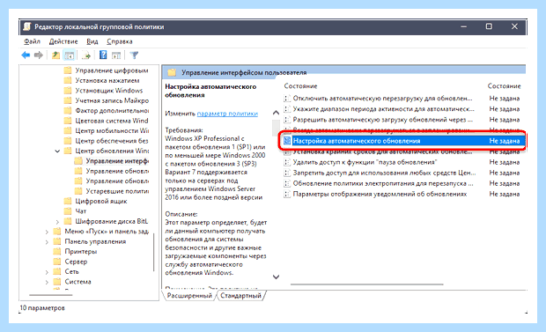
Task: Select policy Параметры отображения уведомлений об обновлениях
Action: 380,194
